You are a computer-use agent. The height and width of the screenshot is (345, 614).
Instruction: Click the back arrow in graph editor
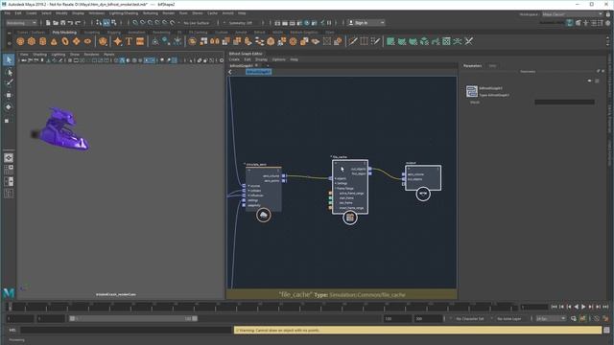coord(230,72)
